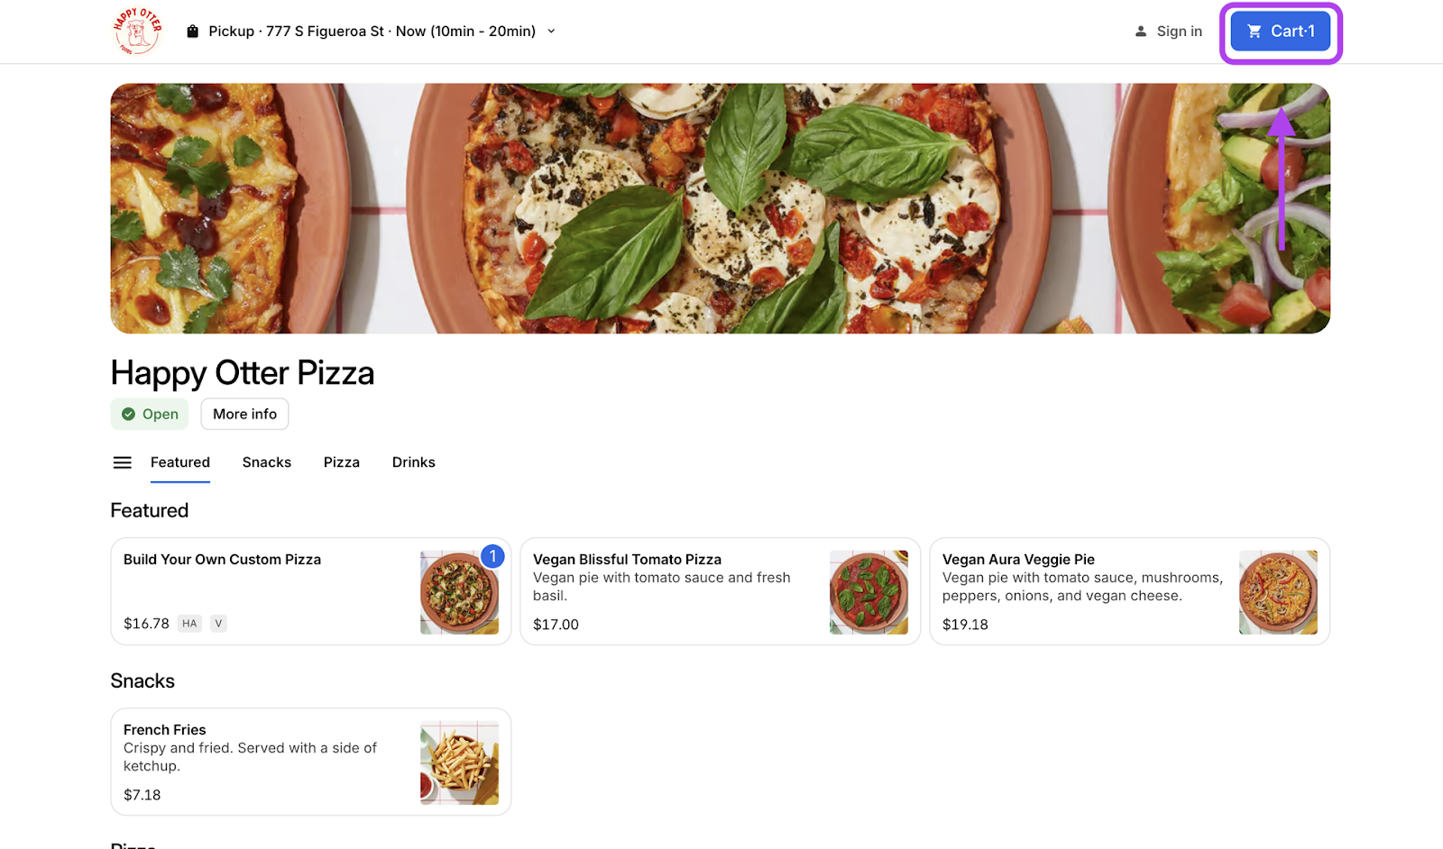1443x849 pixels.
Task: Open the French Fries photo
Action: [459, 762]
